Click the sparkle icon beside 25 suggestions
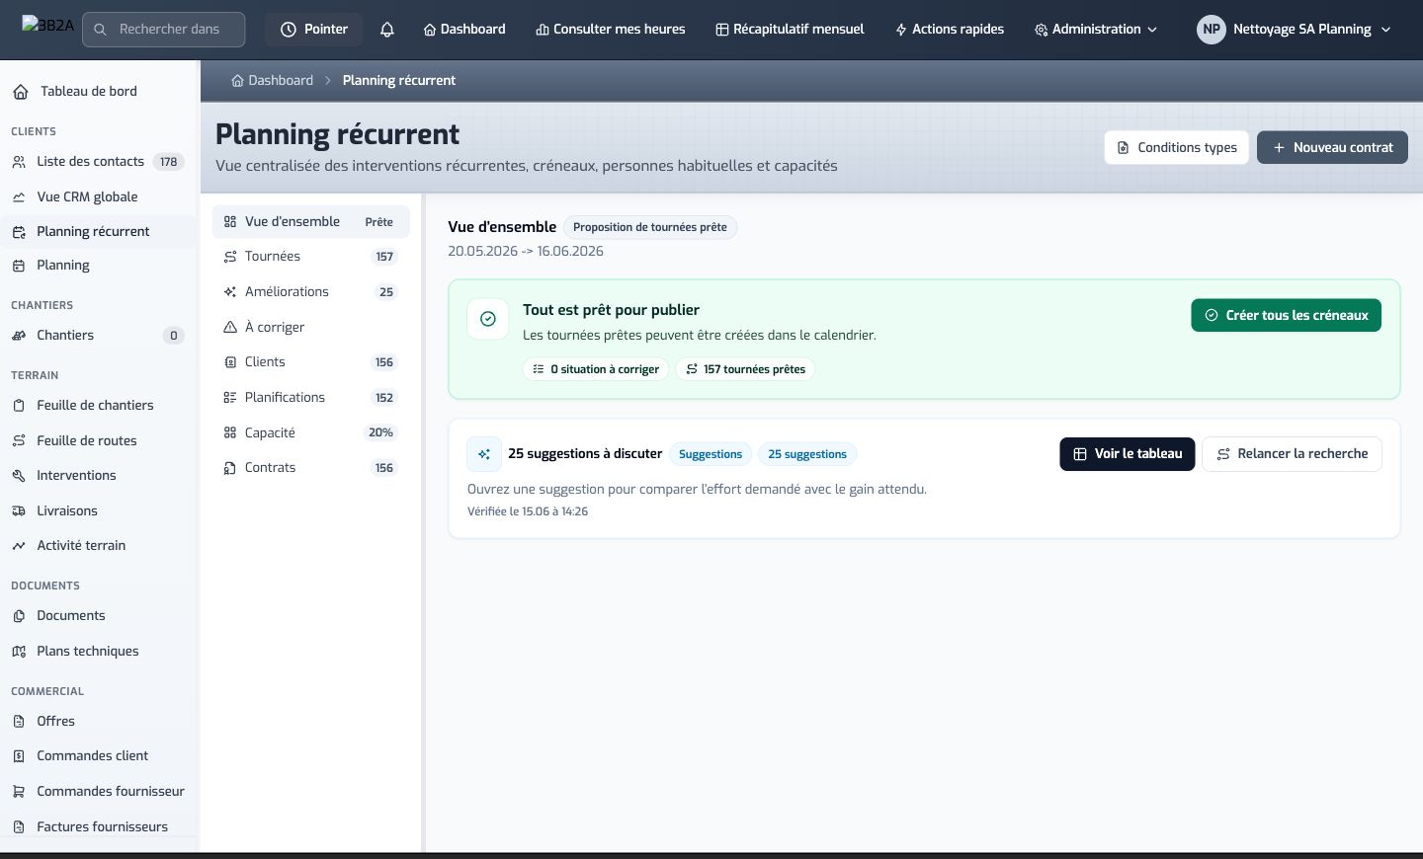The height and width of the screenshot is (859, 1423). click(484, 454)
